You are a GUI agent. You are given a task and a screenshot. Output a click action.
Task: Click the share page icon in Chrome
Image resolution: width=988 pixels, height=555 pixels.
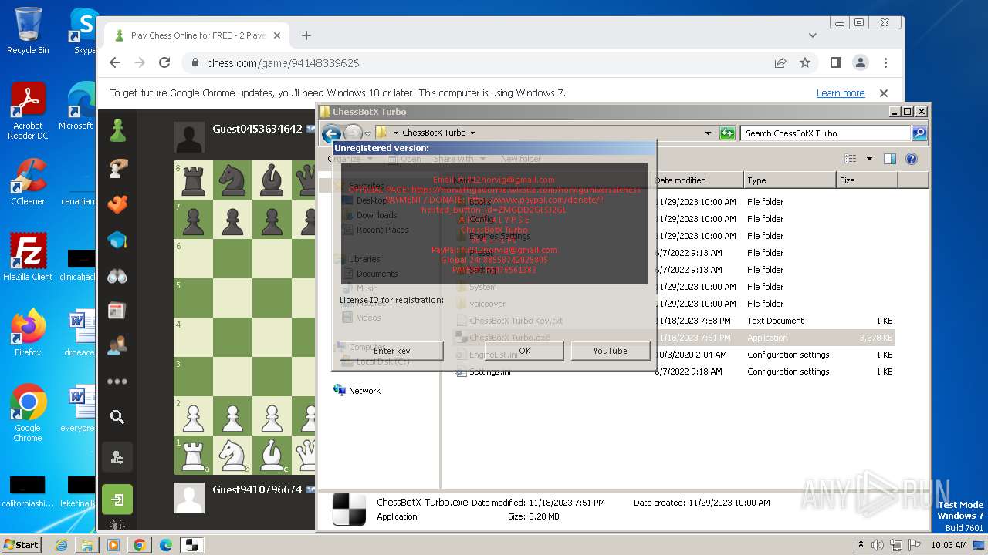coord(780,63)
